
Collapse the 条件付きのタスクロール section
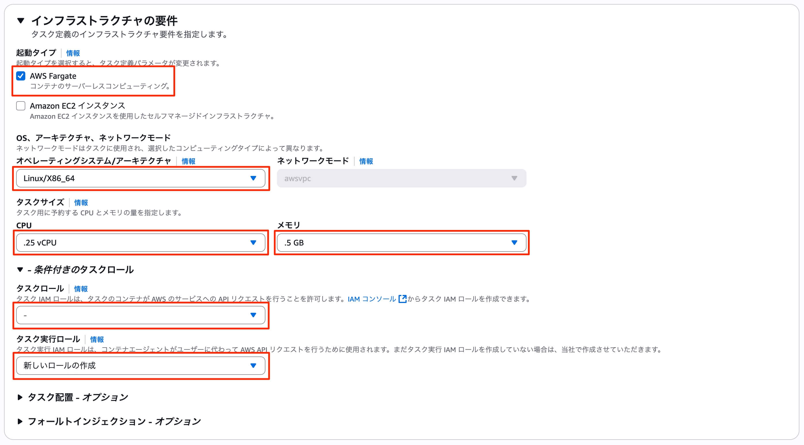click(x=20, y=269)
